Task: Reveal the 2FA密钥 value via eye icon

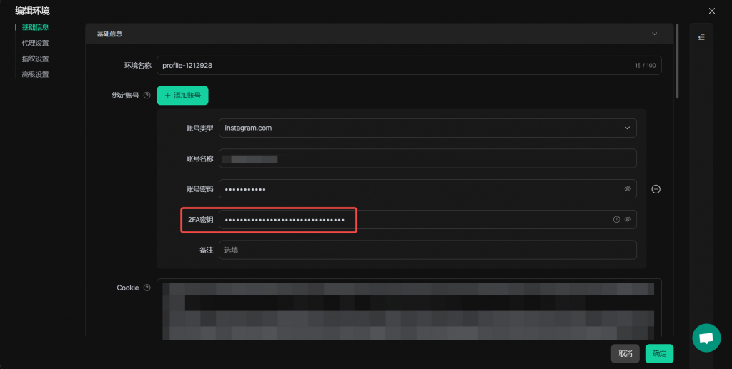Action: tap(628, 220)
